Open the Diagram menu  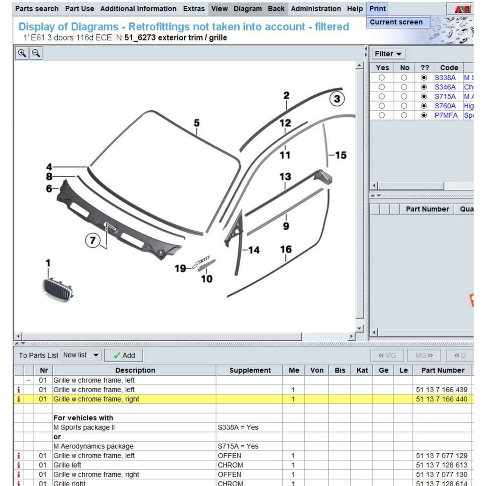(248, 9)
